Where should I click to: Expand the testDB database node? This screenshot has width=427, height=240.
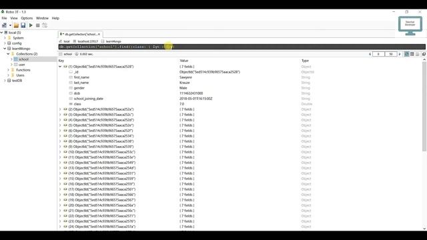tap(5, 81)
